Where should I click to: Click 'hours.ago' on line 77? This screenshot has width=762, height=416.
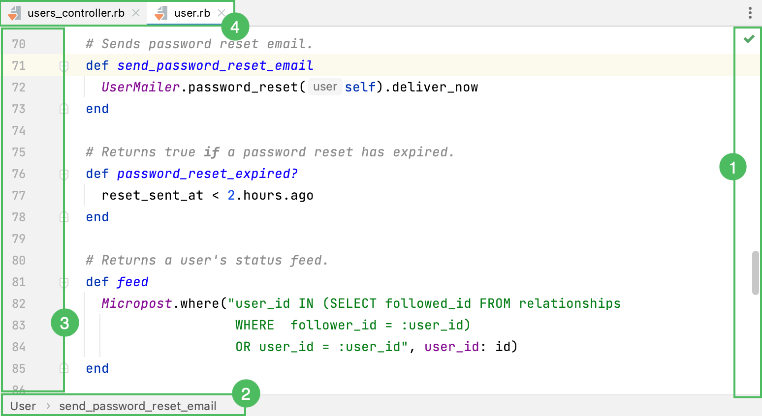pyautogui.click(x=278, y=196)
